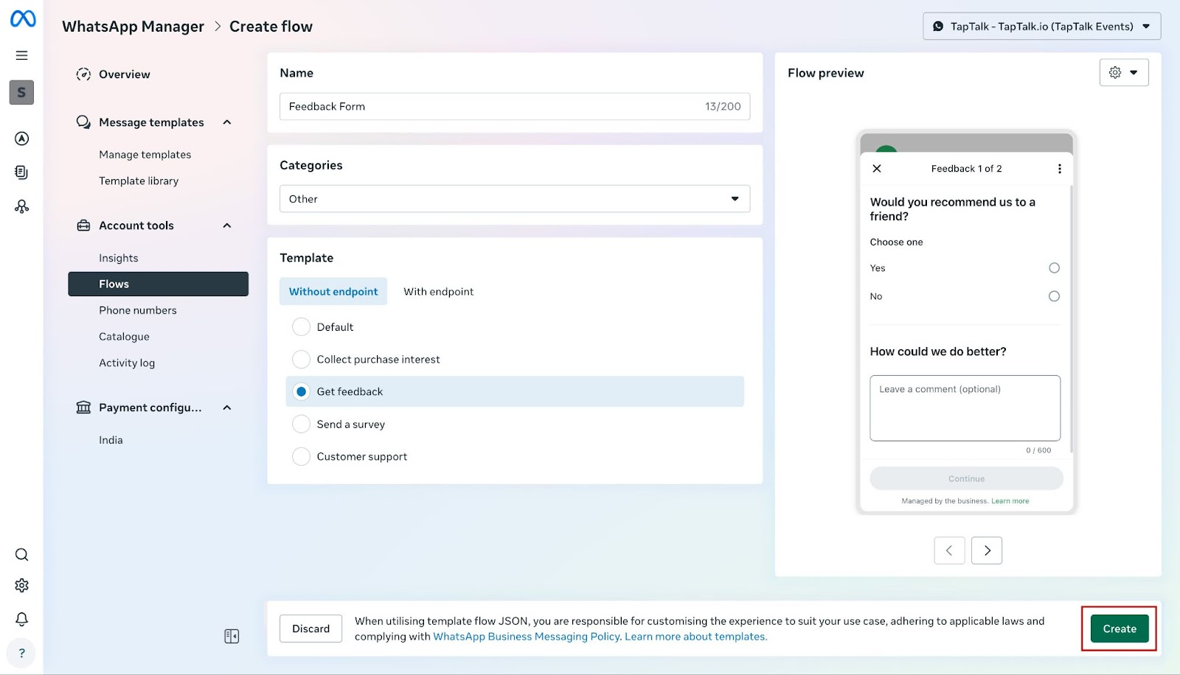This screenshot has width=1180, height=675.
Task: Select the Get feedback radio
Action: pyautogui.click(x=301, y=391)
